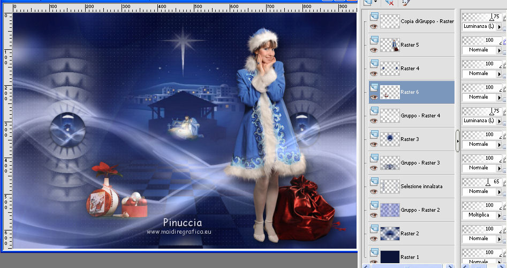Click the Delete Layer icon with red X

389,2
